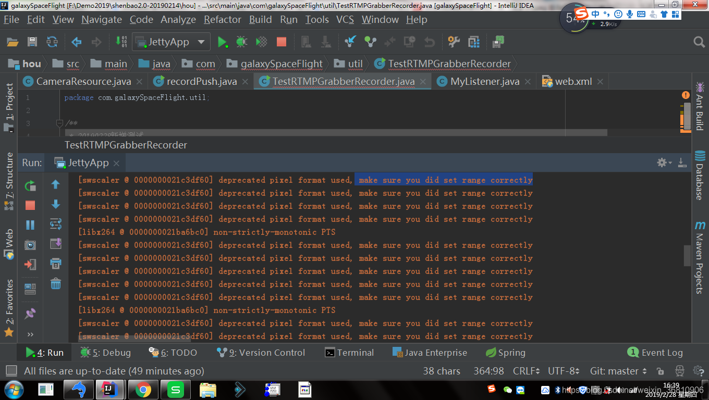Switch to MyListener.java tab
This screenshot has height=400, width=709.
click(485, 81)
